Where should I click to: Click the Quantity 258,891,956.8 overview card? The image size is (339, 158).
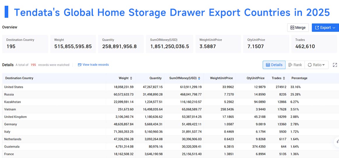(121, 44)
